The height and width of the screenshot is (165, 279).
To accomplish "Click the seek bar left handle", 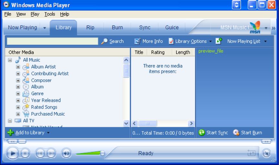I will tap(22, 141).
